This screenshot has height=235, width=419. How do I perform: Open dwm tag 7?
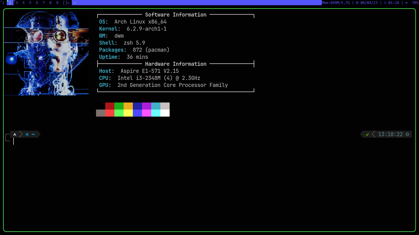point(44,3)
